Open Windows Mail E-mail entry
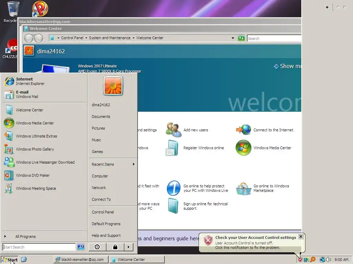The height and width of the screenshot is (264, 353). [44, 94]
